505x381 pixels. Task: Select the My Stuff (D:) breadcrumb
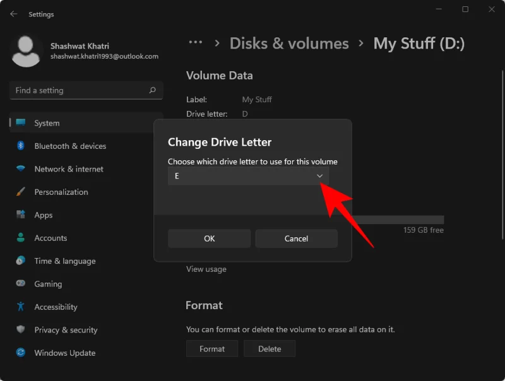(x=419, y=43)
